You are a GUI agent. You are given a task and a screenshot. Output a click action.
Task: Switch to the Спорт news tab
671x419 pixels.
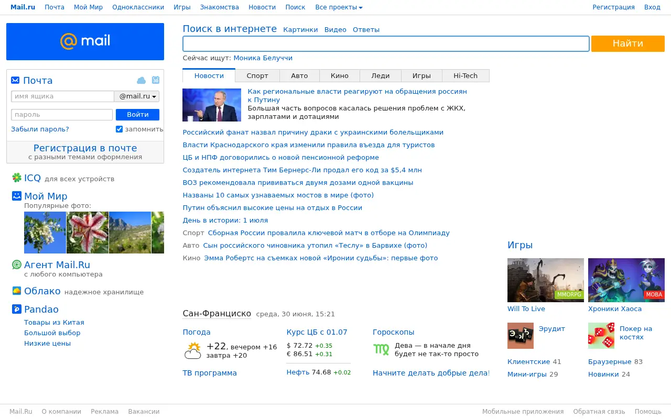point(257,76)
